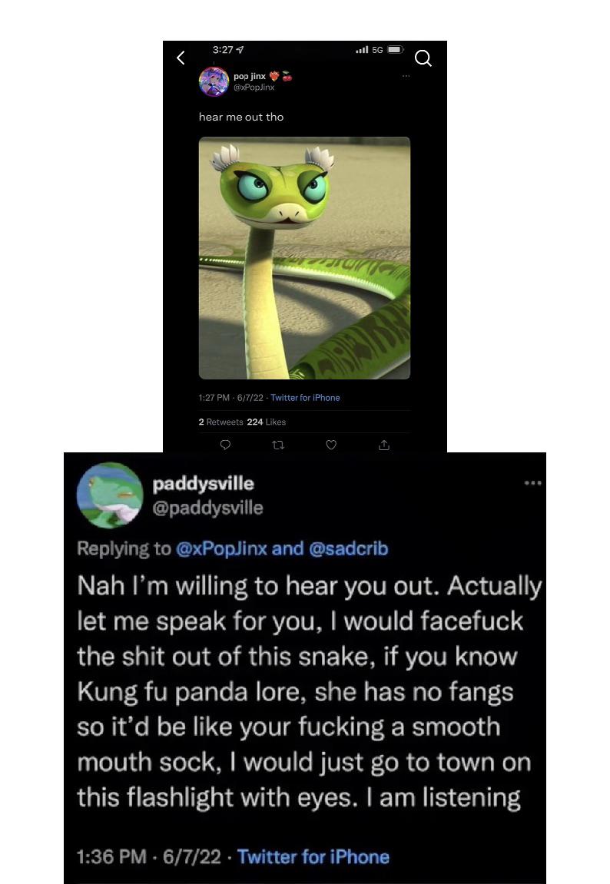Open pop jinx profile avatar
610x884 pixels.
pyautogui.click(x=214, y=81)
